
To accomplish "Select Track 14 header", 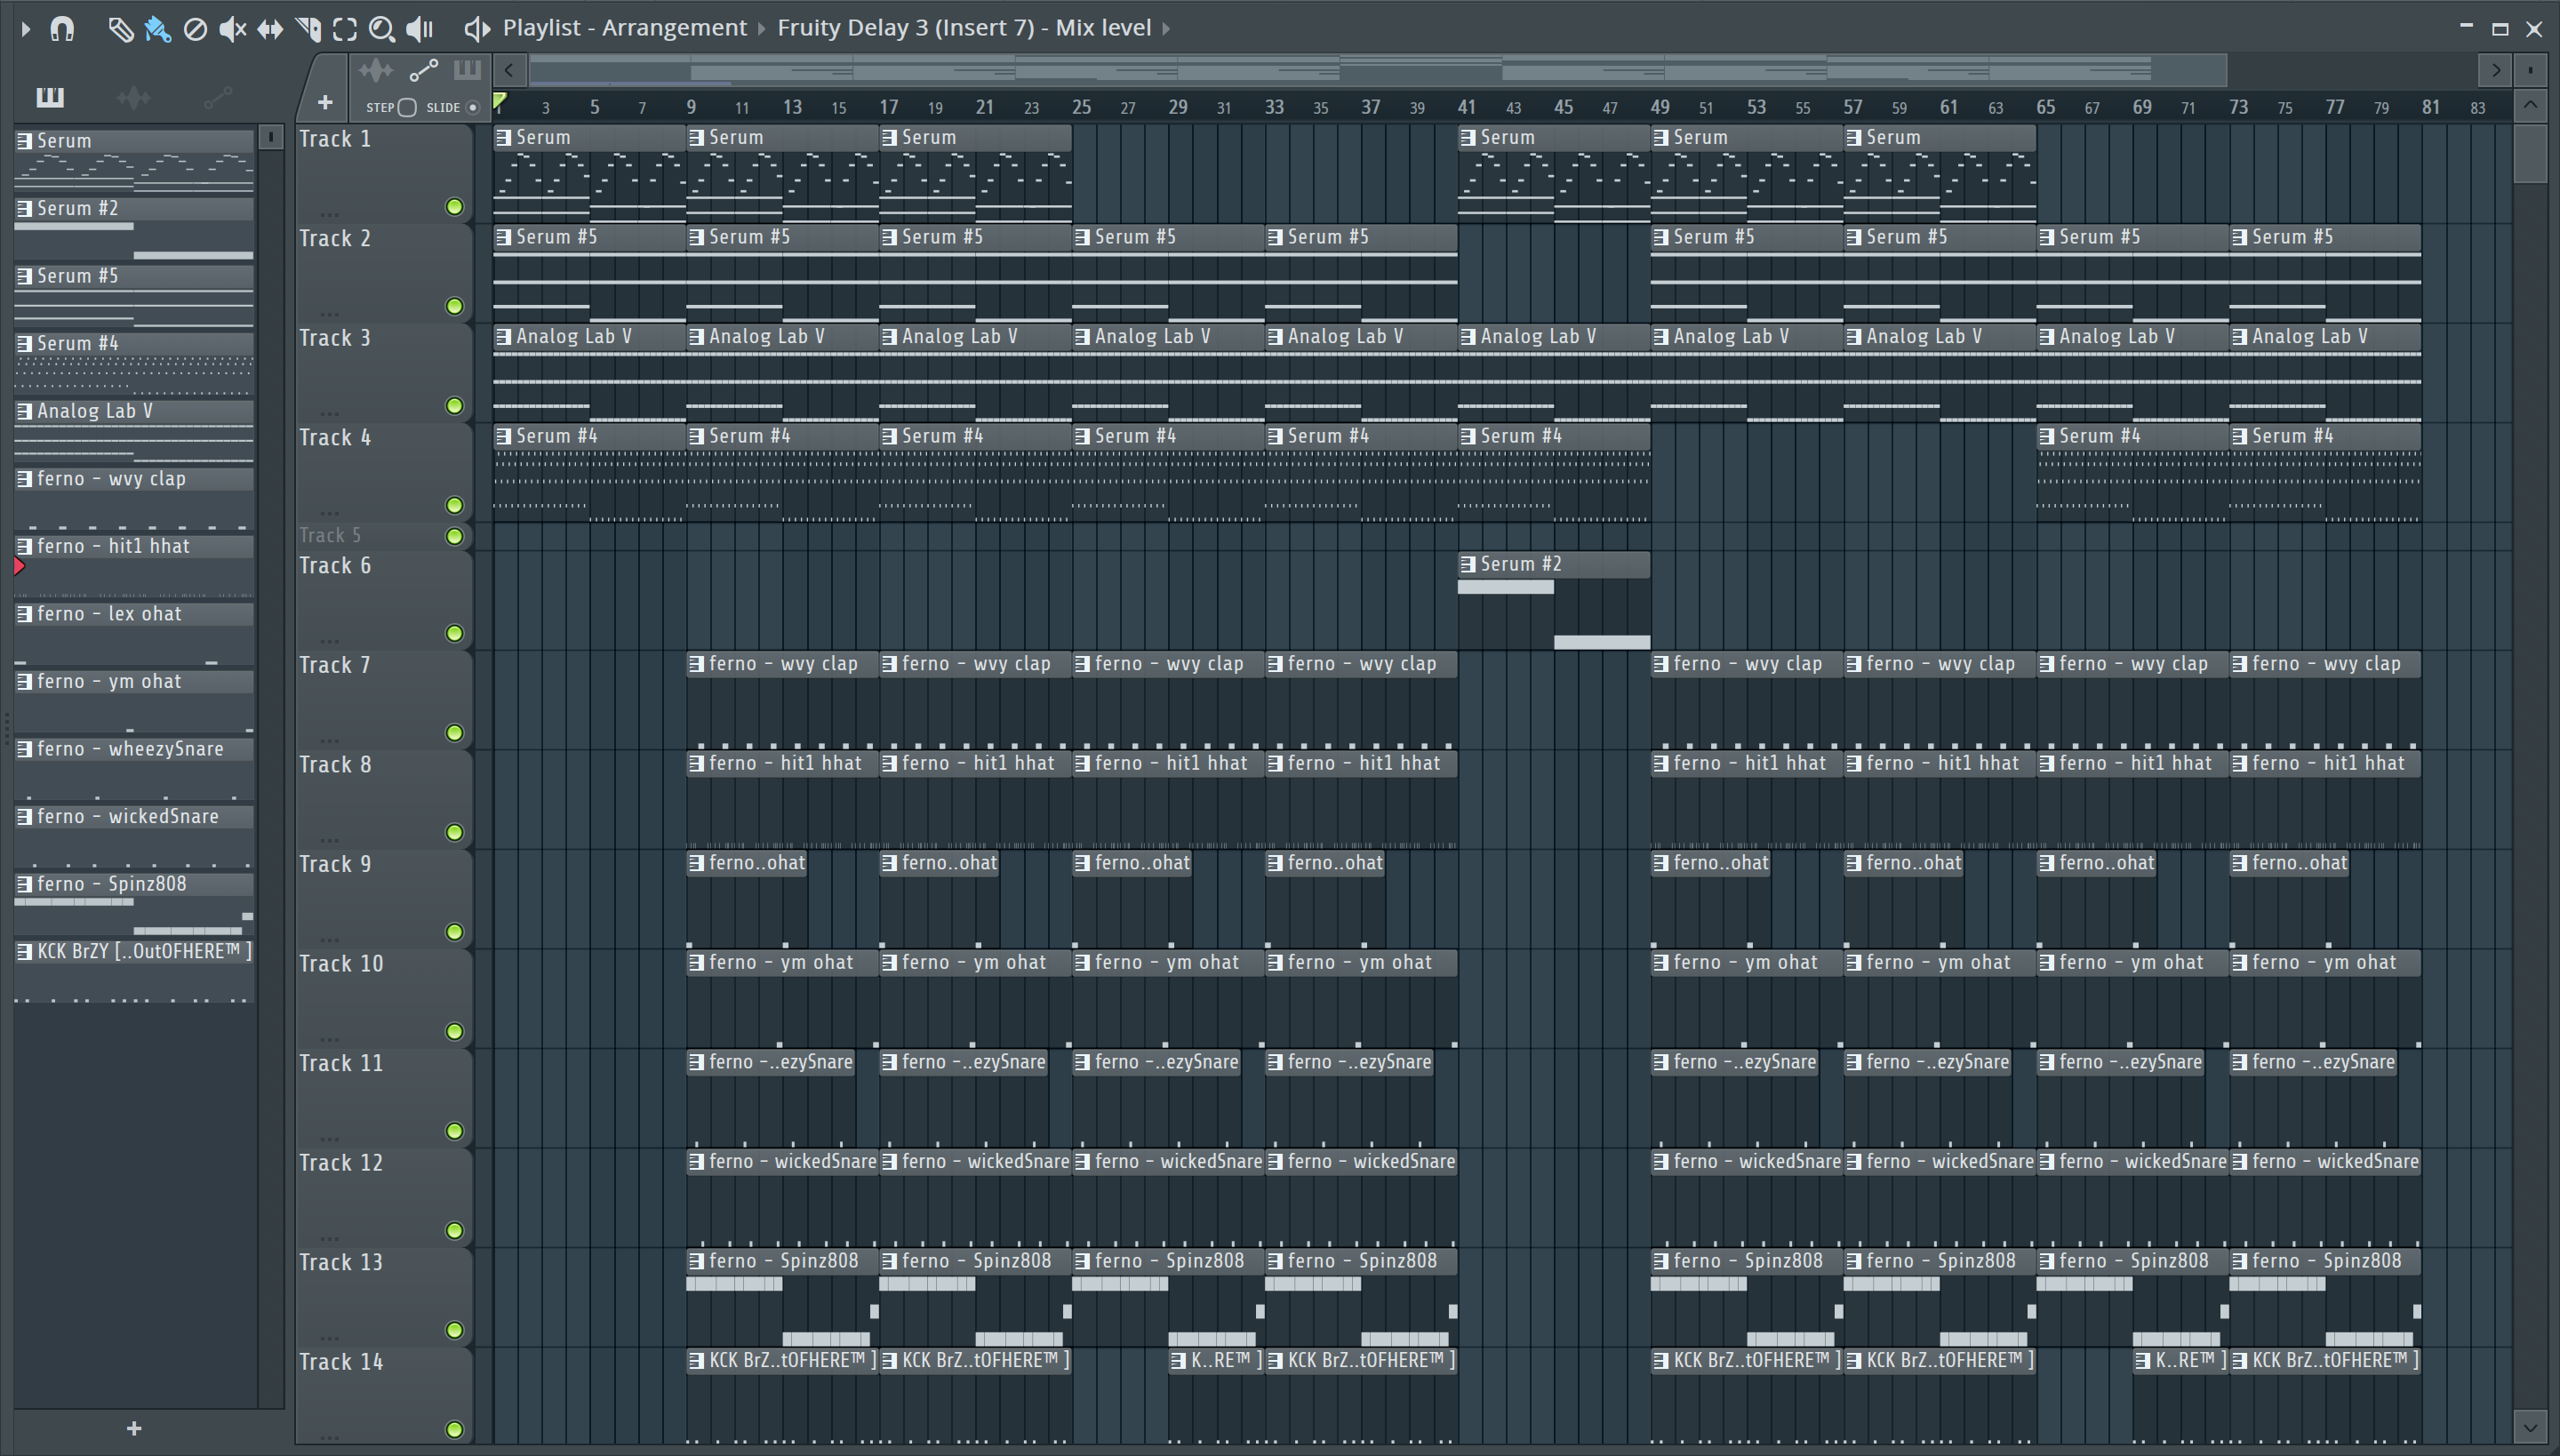I will 383,1396.
